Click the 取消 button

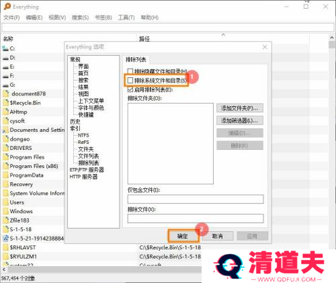click(217, 236)
